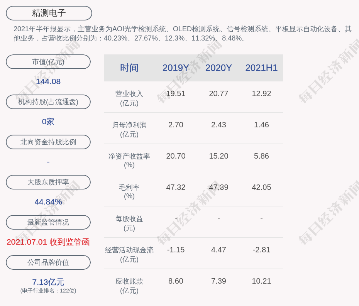Click the 2021H1 column header
The height and width of the screenshot is (306, 359).
[x=261, y=68]
